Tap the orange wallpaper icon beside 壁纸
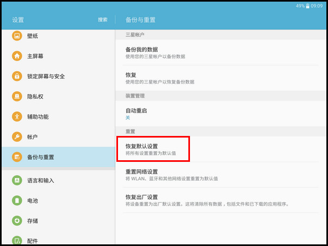This screenshot has height=246, width=328. point(17,36)
